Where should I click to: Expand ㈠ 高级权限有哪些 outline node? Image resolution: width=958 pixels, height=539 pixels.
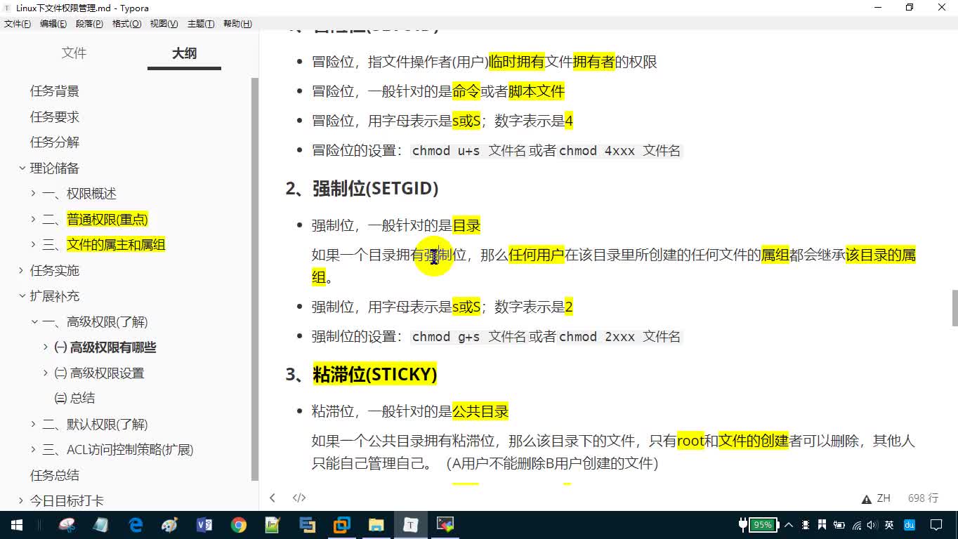point(46,347)
